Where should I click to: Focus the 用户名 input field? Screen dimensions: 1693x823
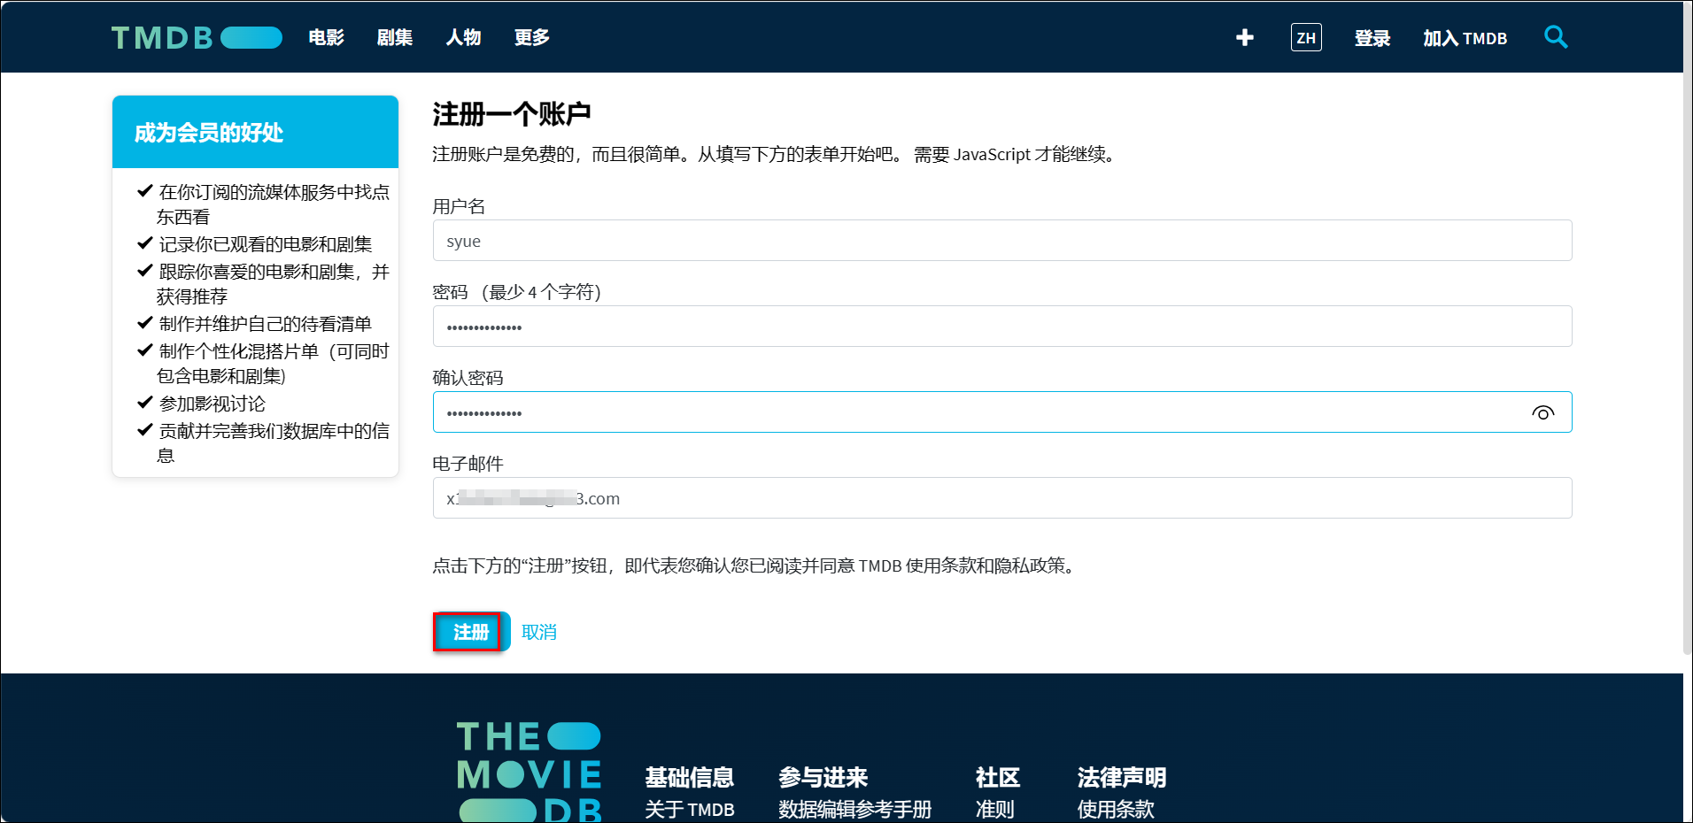[1001, 241]
